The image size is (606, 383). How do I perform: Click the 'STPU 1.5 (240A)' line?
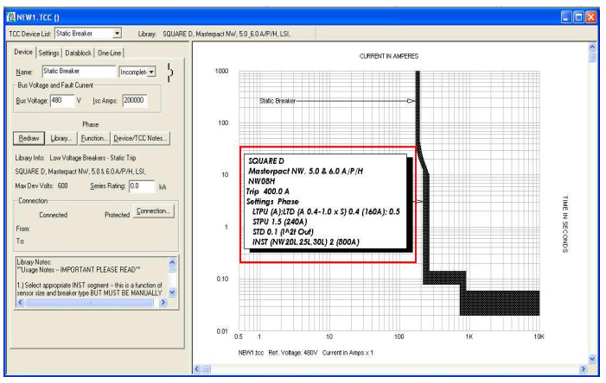point(280,222)
